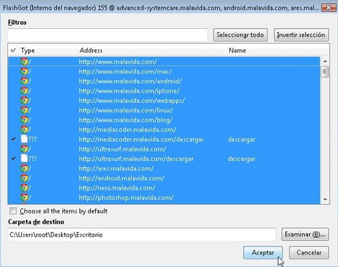Select http://nero.malavida.com/ address
This screenshot has height=267, width=338.
click(117, 188)
